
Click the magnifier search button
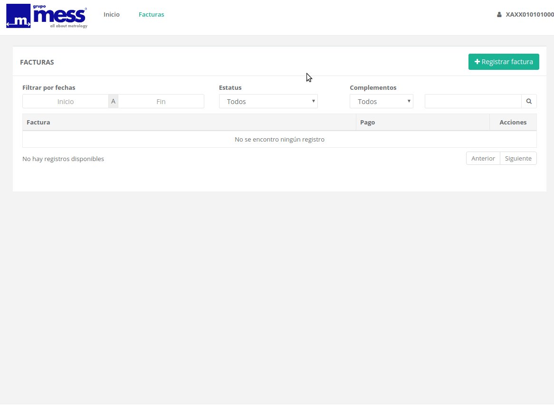click(x=529, y=101)
